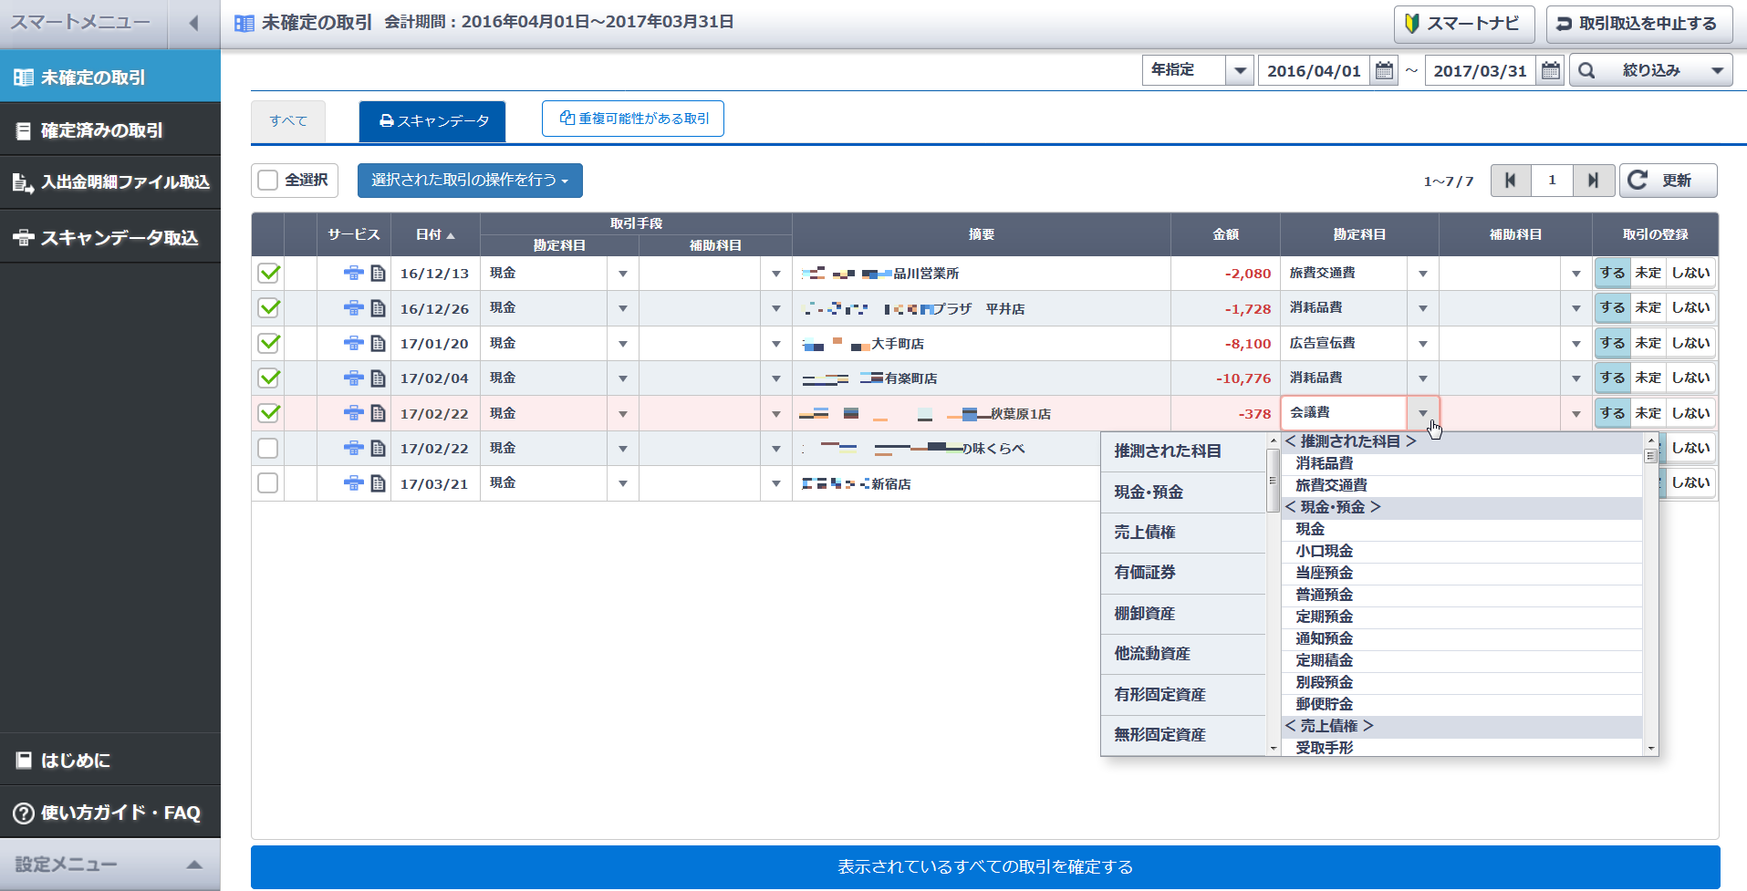Open document icon in 17/03/21 row

click(x=378, y=483)
